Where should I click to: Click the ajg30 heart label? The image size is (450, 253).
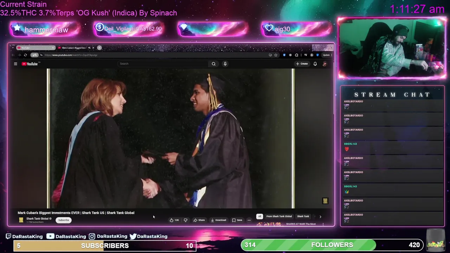coord(282,29)
